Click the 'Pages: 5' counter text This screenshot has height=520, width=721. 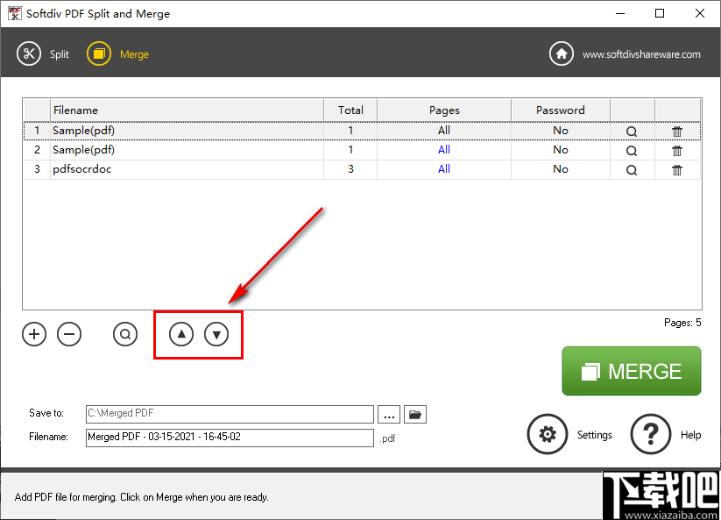click(x=682, y=323)
